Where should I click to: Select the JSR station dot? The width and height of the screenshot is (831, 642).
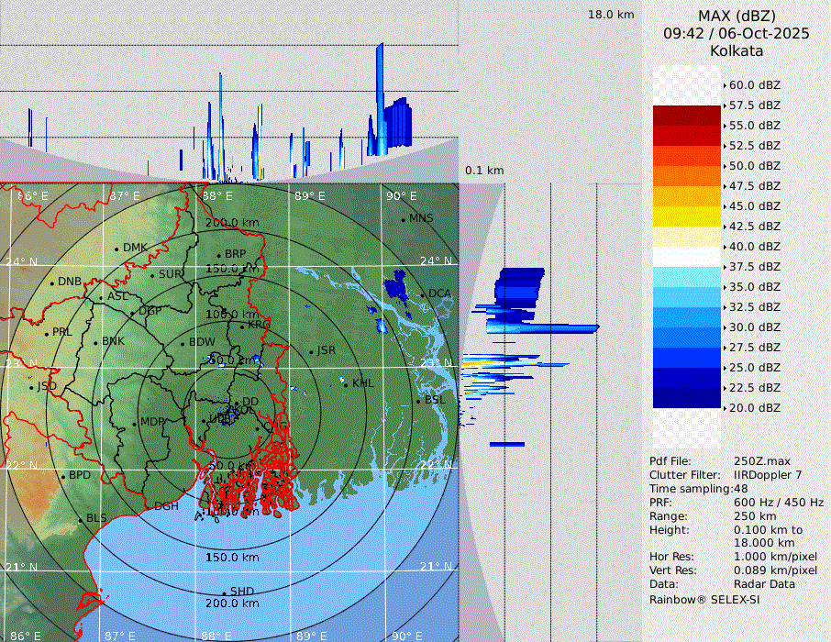tap(312, 351)
